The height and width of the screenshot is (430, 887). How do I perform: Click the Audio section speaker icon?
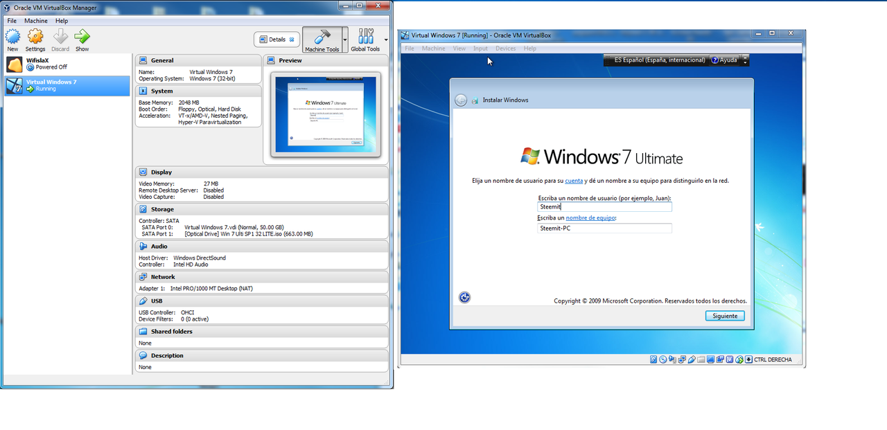[x=143, y=246]
